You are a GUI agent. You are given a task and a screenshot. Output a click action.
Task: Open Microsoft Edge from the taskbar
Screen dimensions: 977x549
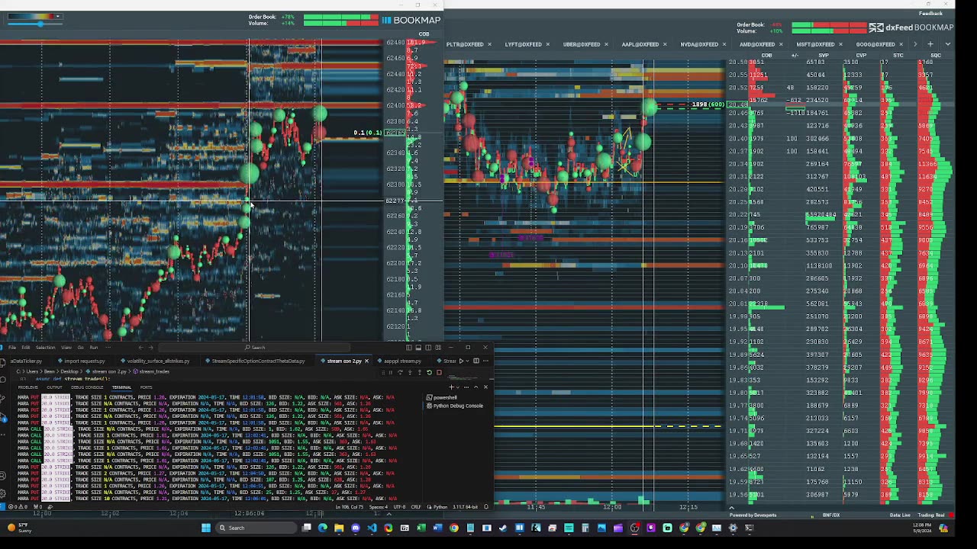click(x=322, y=528)
